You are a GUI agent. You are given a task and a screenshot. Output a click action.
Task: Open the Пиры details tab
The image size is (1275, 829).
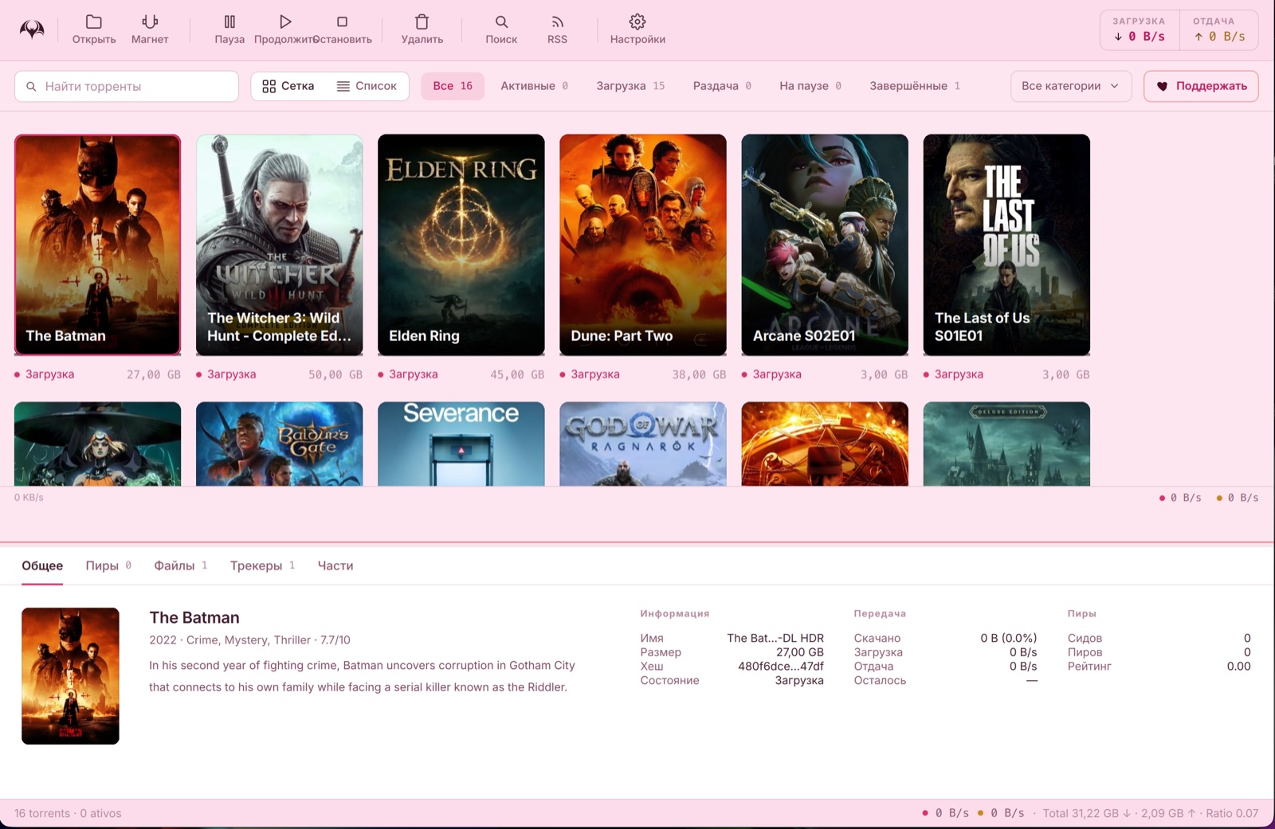[x=108, y=565]
